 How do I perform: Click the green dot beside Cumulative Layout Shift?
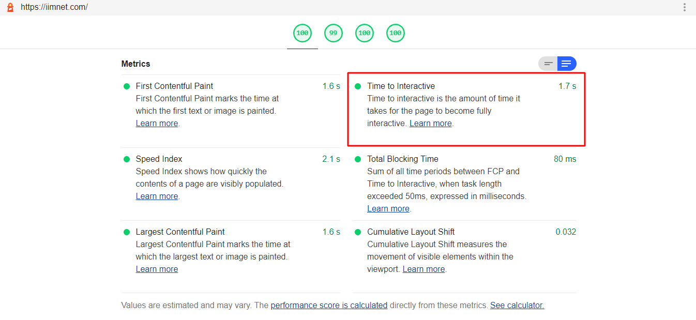pos(358,232)
